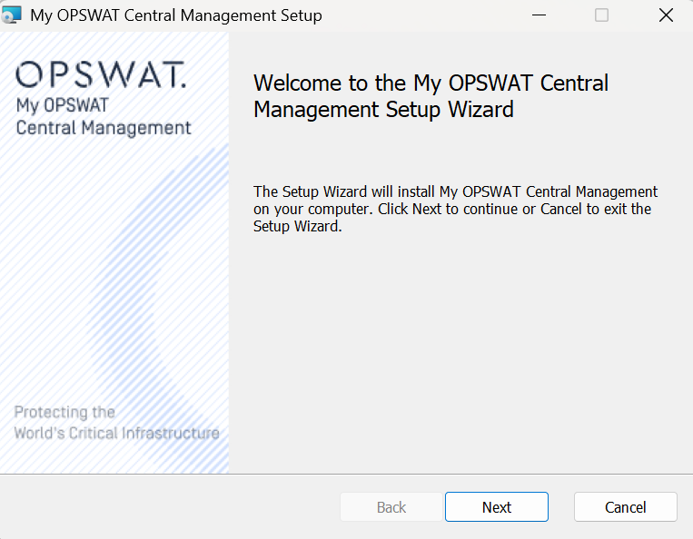The width and height of the screenshot is (693, 539).
Task: Click the 'Setup Wizard will install' description
Action: 455,209
